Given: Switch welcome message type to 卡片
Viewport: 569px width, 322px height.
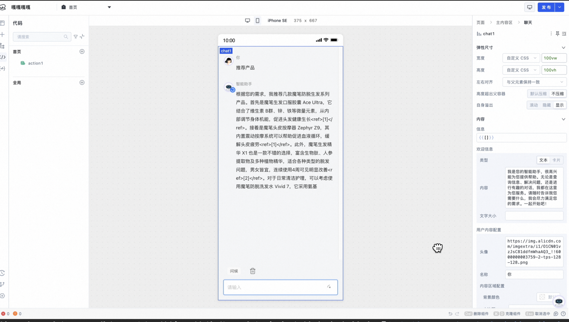Looking at the screenshot, I should point(557,160).
